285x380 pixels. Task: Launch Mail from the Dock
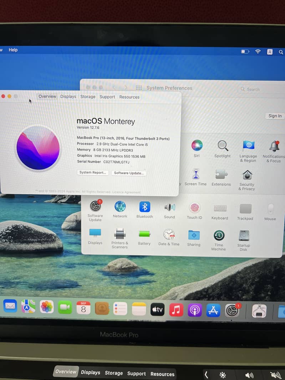point(10,306)
